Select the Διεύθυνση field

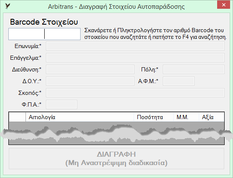click(x=90, y=69)
